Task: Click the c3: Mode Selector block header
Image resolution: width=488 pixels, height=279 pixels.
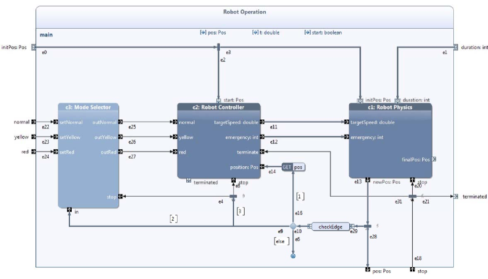Action: (88, 107)
